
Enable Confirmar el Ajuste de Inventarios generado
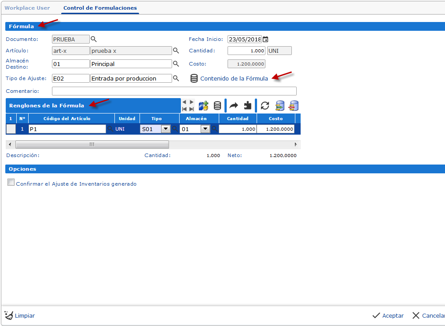[11, 182]
